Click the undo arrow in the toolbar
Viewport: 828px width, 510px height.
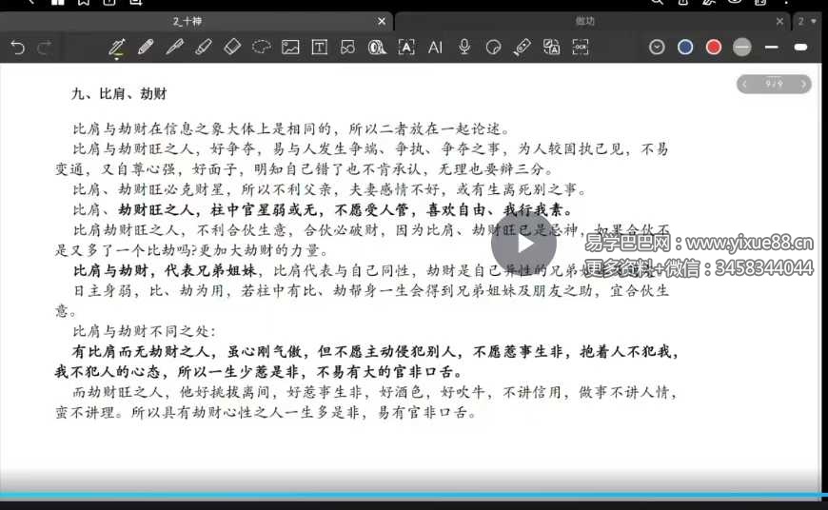17,47
